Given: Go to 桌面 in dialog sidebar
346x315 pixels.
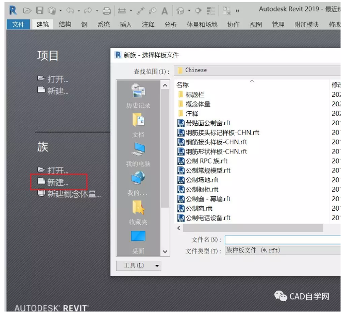Looking at the screenshot, I should (138, 242).
